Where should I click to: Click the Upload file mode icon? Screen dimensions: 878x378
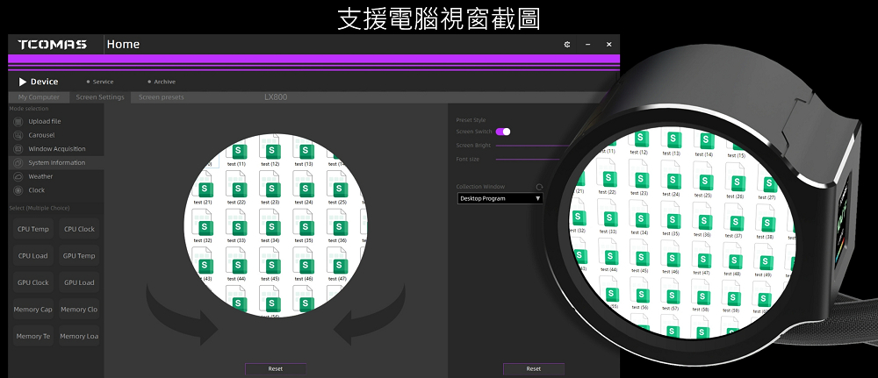tap(18, 121)
